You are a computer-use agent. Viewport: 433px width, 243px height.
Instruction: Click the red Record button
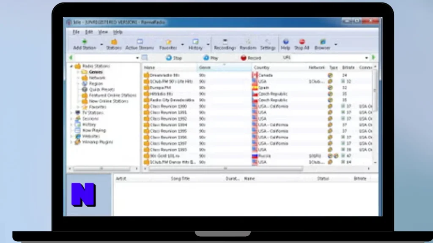tap(251, 58)
